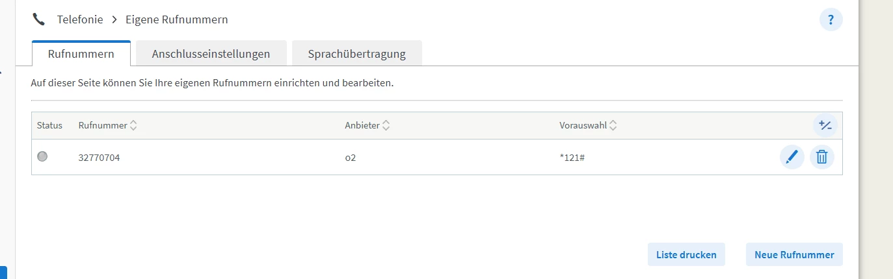Click the *121# Vorauswahl cell
The height and width of the screenshot is (279, 893).
coord(573,157)
